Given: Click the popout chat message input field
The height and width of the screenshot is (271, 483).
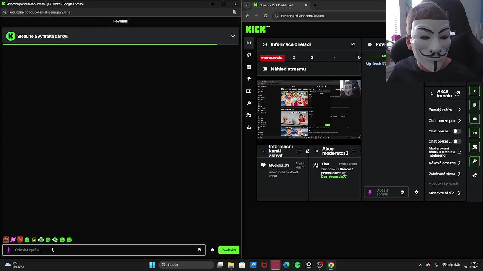Looking at the screenshot, I should (104, 250).
